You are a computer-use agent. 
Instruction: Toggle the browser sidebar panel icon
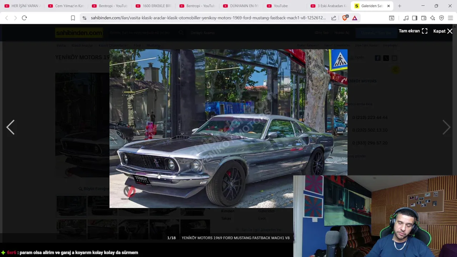pos(415,18)
